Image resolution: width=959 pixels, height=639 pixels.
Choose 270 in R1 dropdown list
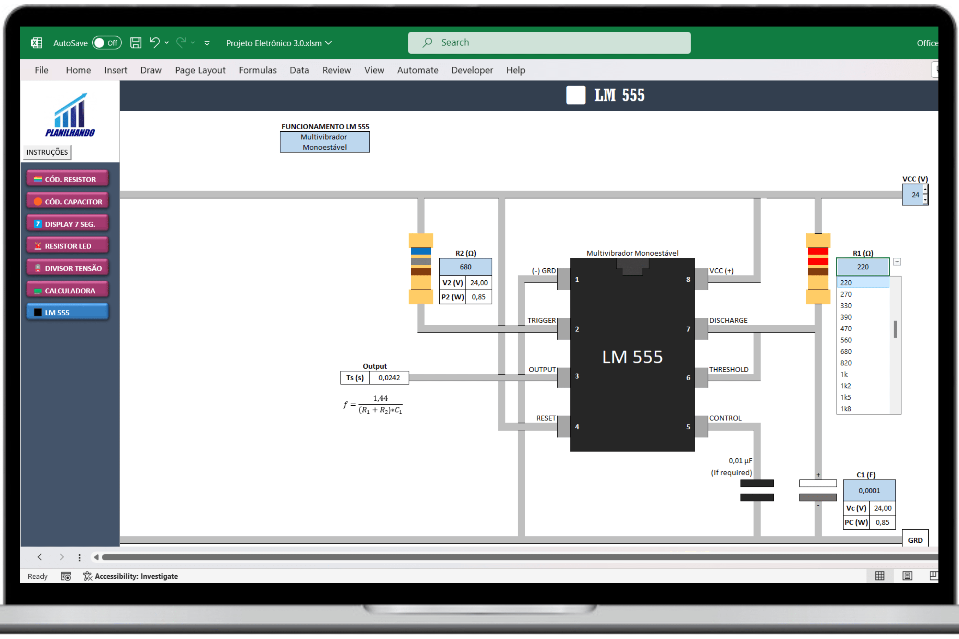pyautogui.click(x=863, y=294)
